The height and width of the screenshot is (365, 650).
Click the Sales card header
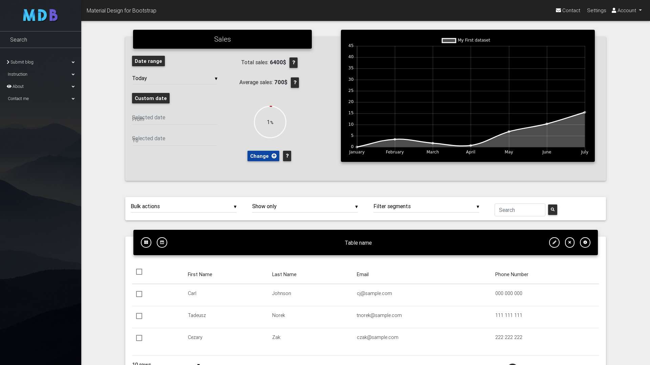(222, 39)
